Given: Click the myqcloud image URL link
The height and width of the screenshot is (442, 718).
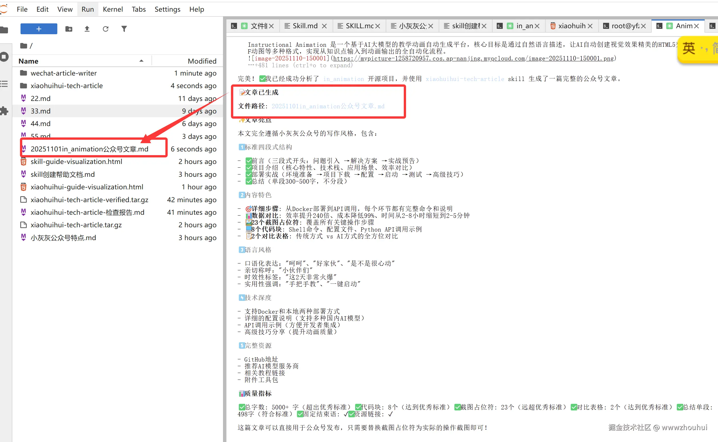Looking at the screenshot, I should click(x=473, y=58).
